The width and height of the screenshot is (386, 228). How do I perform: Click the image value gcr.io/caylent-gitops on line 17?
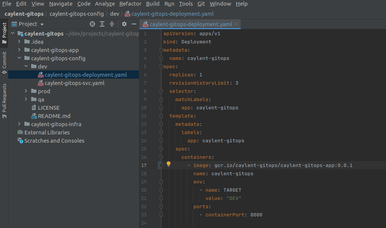coord(283,165)
